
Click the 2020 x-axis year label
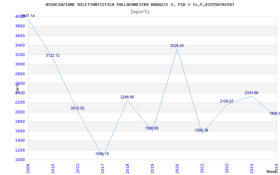click(x=177, y=168)
